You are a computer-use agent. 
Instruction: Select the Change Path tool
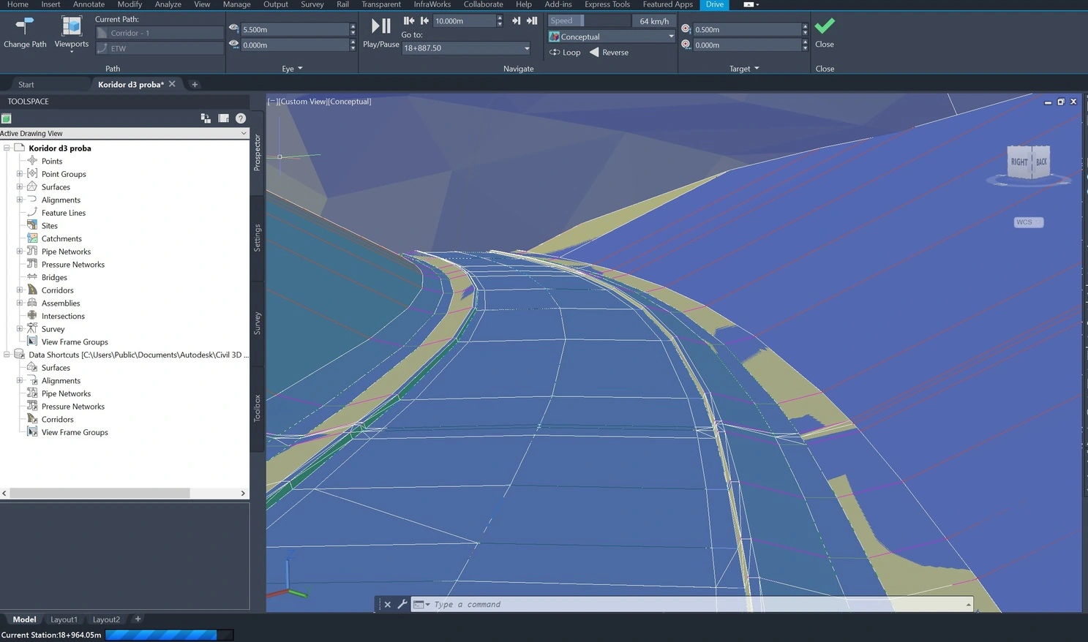click(24, 29)
